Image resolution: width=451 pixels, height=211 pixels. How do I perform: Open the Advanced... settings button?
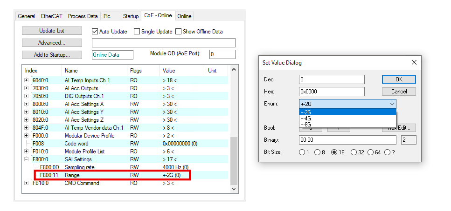click(52, 43)
